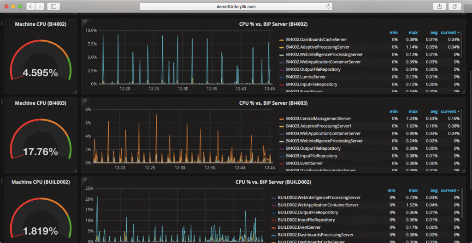Open link icon on BI4002 CPU panel
This screenshot has height=243, width=472.
[x=84, y=22]
